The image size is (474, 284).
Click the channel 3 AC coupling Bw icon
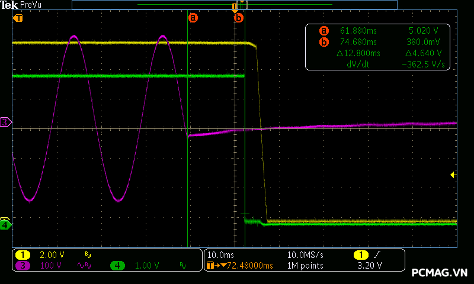coord(84,266)
